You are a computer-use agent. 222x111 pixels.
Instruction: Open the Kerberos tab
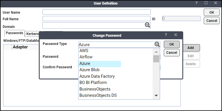(x=33, y=34)
